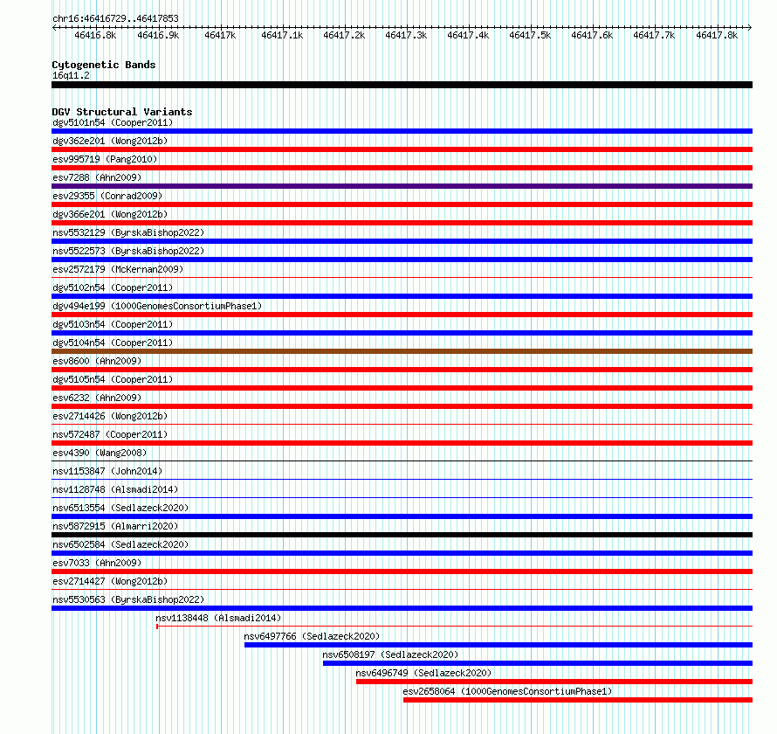Viewport: 777px width, 734px height.
Task: Click the blue bar under nsv6508197
Action: coord(538,663)
